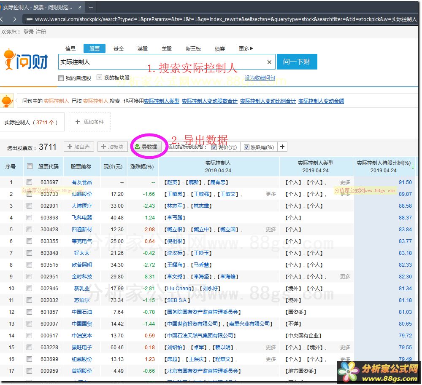
Task: Check the row for 中国石油
Action: [x=30, y=312]
